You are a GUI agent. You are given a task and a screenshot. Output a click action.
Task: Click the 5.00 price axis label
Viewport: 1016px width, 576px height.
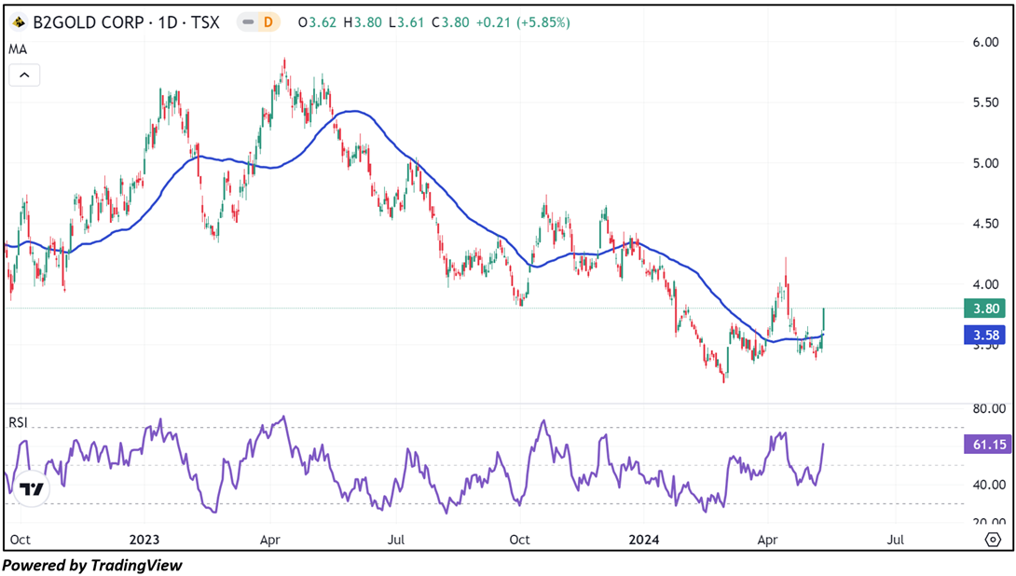(985, 163)
